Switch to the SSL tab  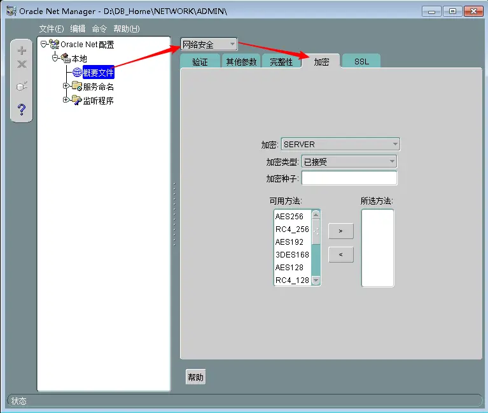click(x=361, y=61)
